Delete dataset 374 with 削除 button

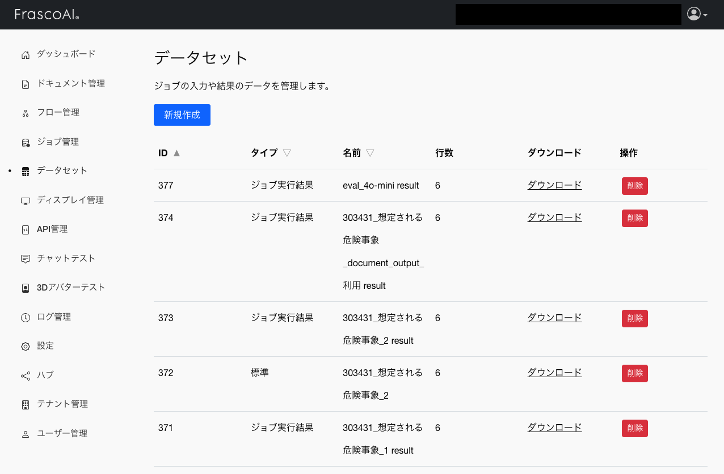(635, 218)
